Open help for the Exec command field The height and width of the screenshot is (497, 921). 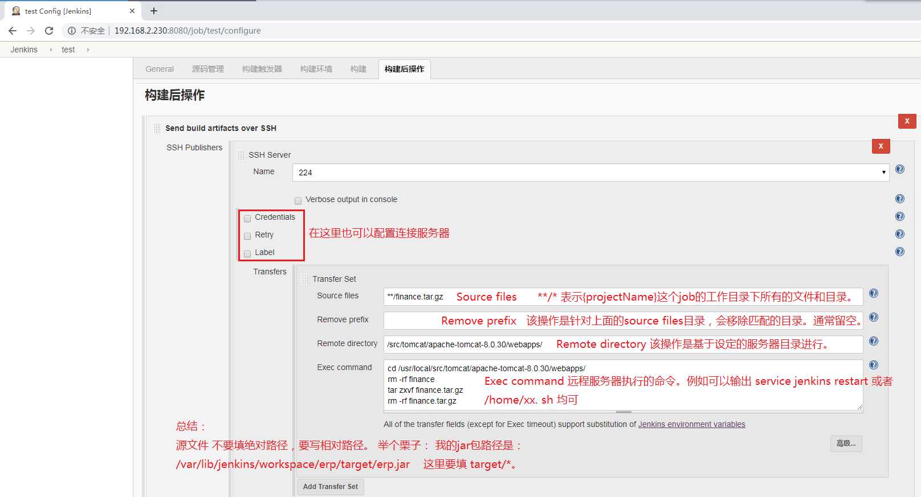pos(874,365)
